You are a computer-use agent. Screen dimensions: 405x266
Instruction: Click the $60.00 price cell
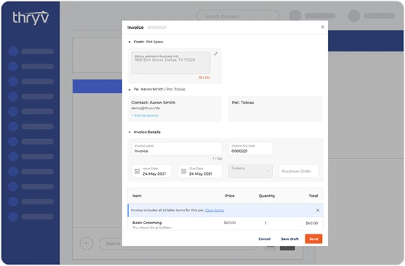tap(230, 223)
